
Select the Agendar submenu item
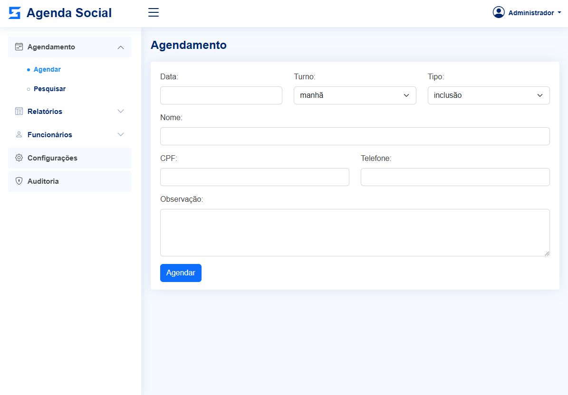click(x=47, y=69)
